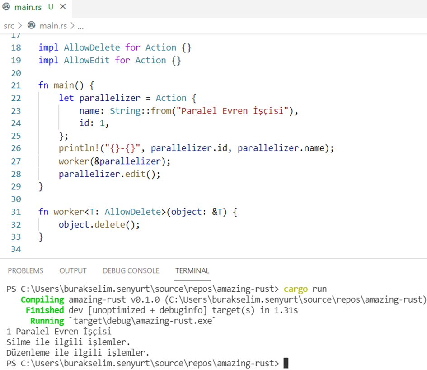Viewport: 427px width, 370px height.
Task: Select the TERMINAL panel tab
Action: click(192, 270)
